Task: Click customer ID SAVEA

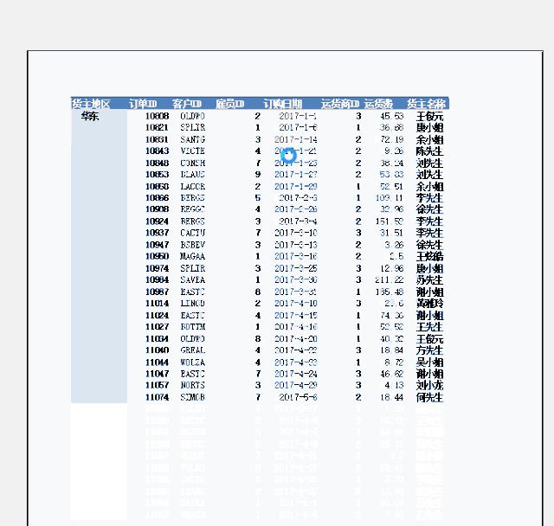Action: 192,280
